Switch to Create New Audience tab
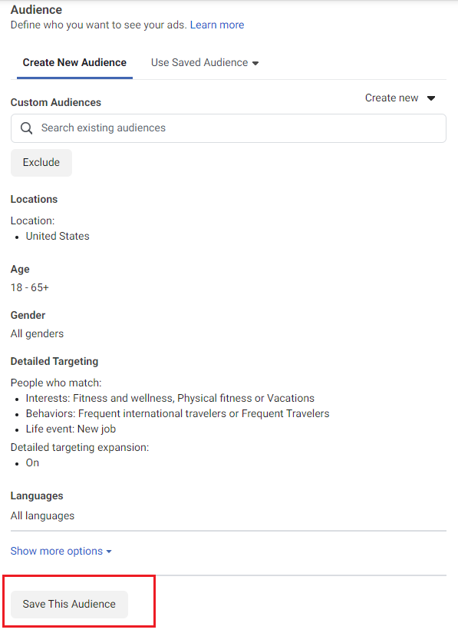This screenshot has height=633, width=458. coord(74,62)
